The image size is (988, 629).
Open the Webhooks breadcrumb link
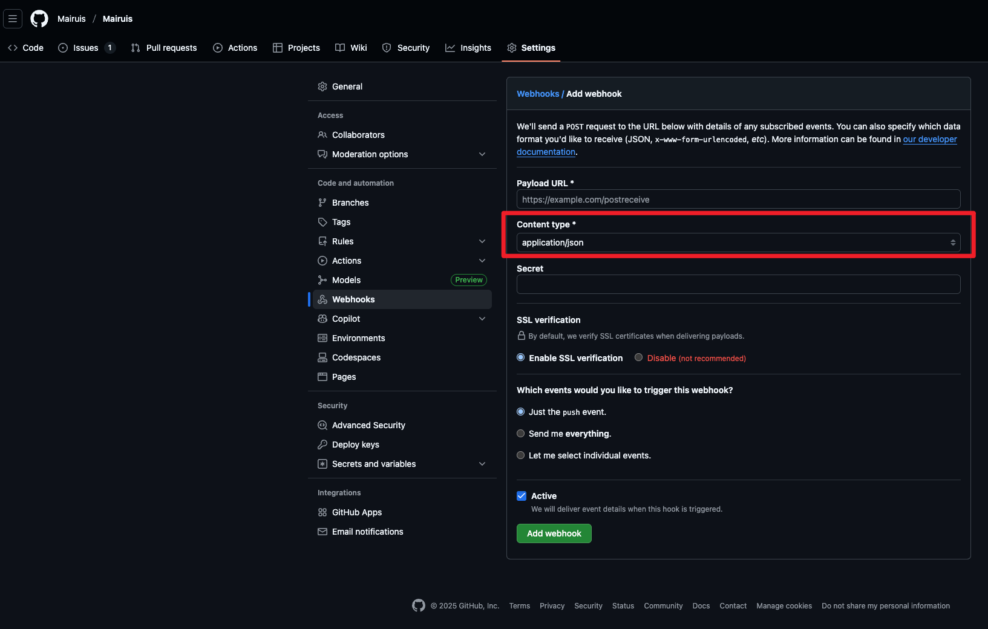pyautogui.click(x=537, y=94)
